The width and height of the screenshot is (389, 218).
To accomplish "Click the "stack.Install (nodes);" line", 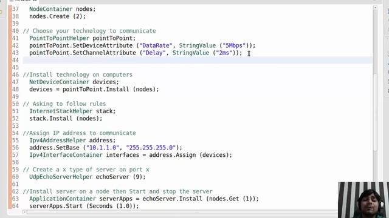I will pyautogui.click(x=66, y=119).
